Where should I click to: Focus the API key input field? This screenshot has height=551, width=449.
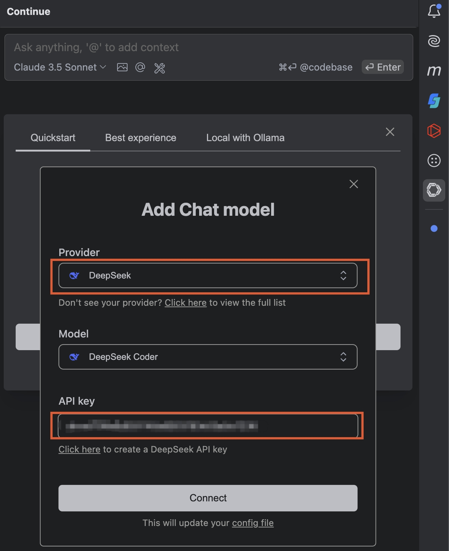pos(208,426)
